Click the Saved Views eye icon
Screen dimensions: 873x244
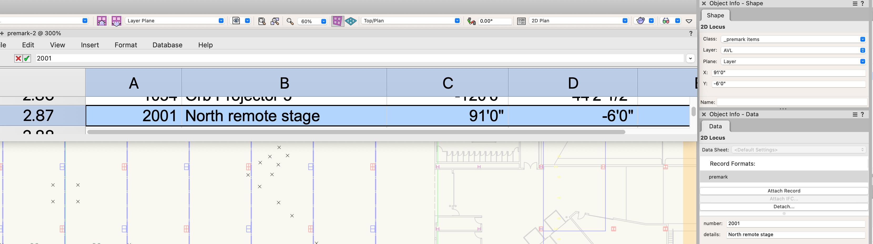pyautogui.click(x=236, y=21)
